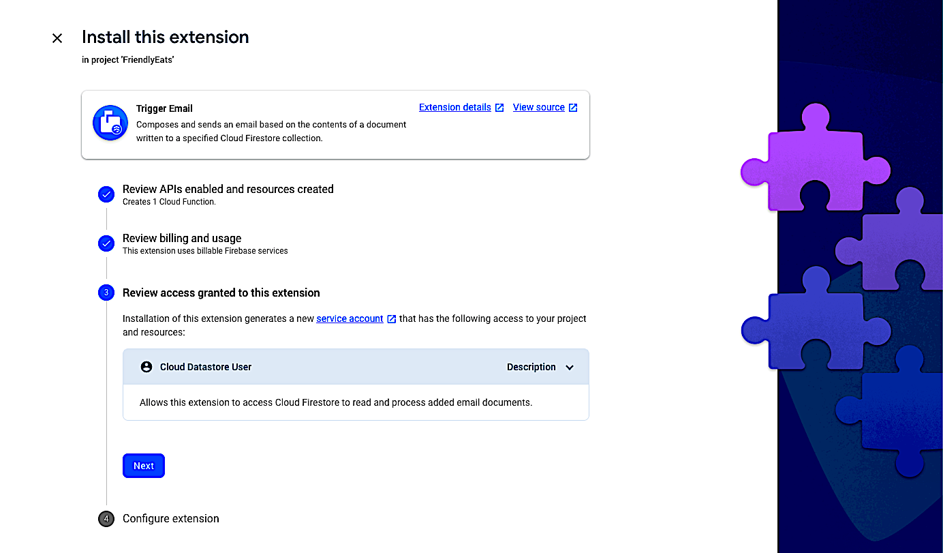Open the Extension details link
This screenshot has height=553, width=943.
455,107
